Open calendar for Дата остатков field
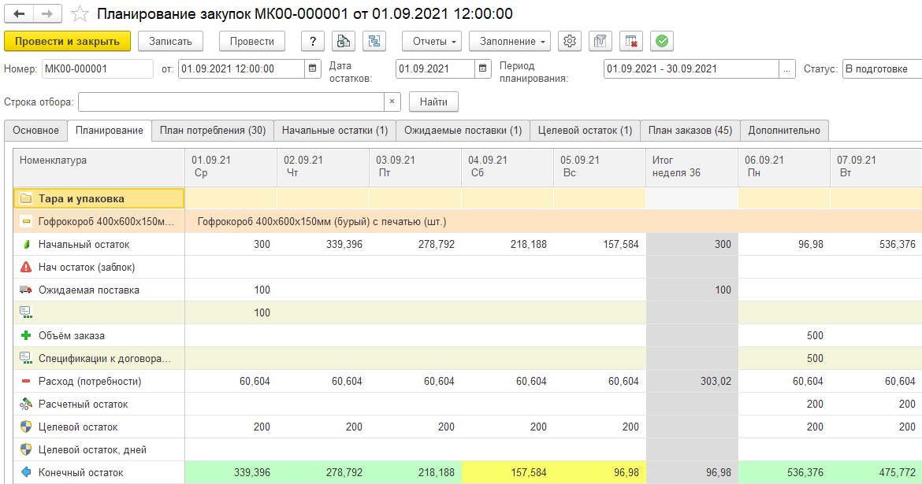The height and width of the screenshot is (484, 922). coord(483,68)
